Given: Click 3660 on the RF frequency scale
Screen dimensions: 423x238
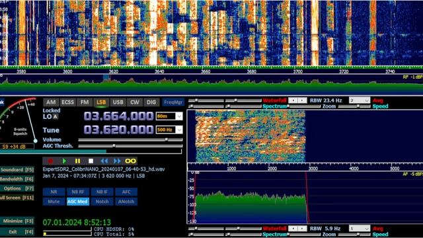Looking at the screenshot, I should [x=206, y=71].
